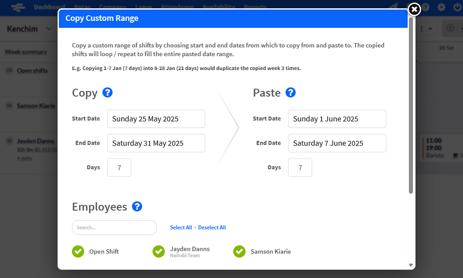Click the SK avatar for Samson Kiarie

point(9,106)
